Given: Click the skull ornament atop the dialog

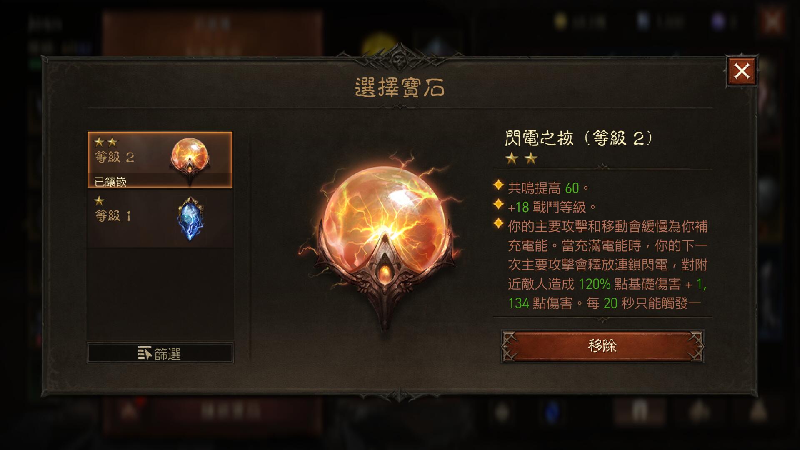Looking at the screenshot, I should tap(399, 59).
